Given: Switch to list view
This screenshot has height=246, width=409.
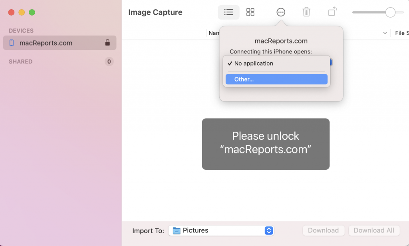Looking at the screenshot, I should (228, 12).
